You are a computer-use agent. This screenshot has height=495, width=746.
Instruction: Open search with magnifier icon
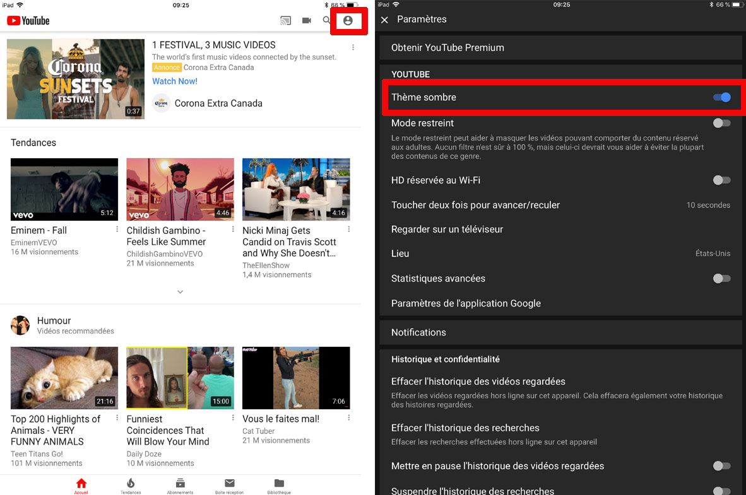[x=326, y=20]
